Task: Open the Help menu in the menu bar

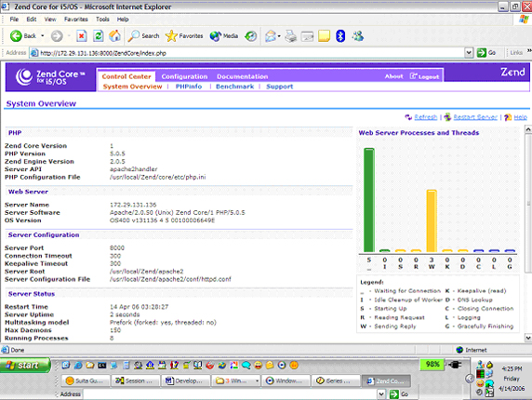Action: (123, 20)
